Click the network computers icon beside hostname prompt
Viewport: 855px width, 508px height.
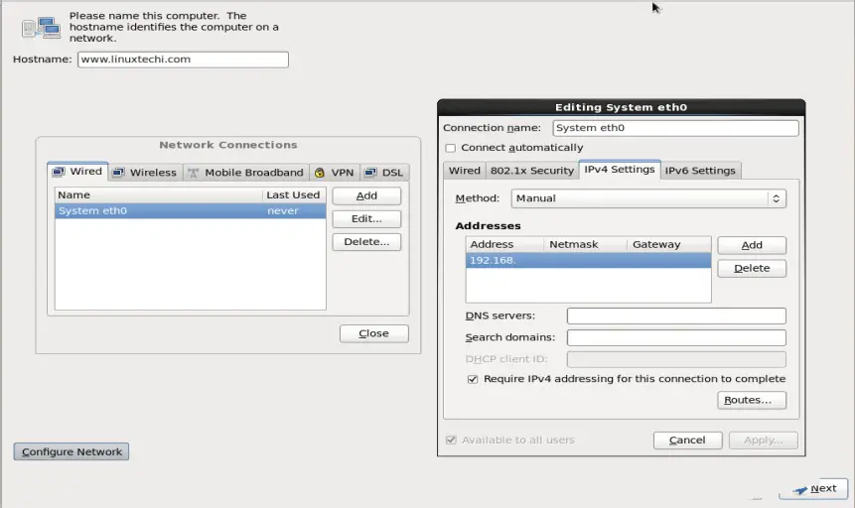click(x=42, y=27)
